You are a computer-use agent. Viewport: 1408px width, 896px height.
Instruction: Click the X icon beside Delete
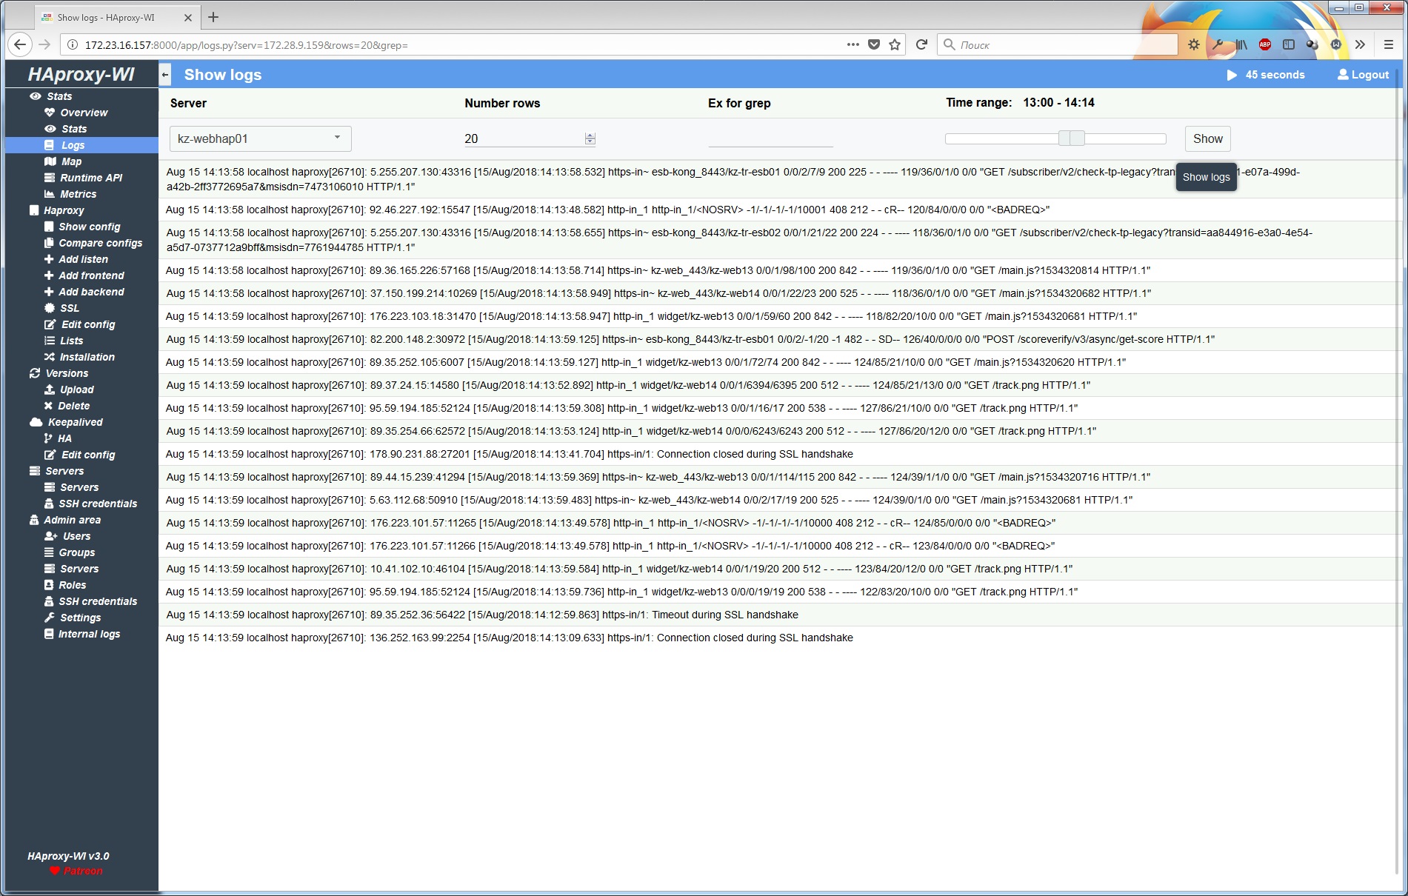pyautogui.click(x=48, y=406)
